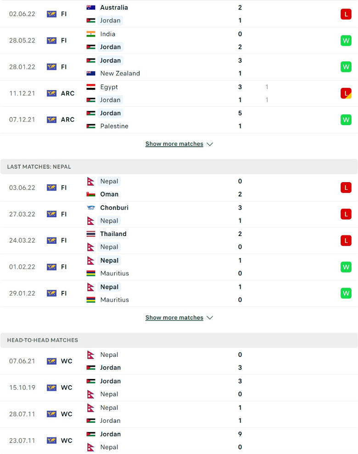The image size is (358, 454).
Task: Click the Oman flag icon
Action: (x=91, y=194)
